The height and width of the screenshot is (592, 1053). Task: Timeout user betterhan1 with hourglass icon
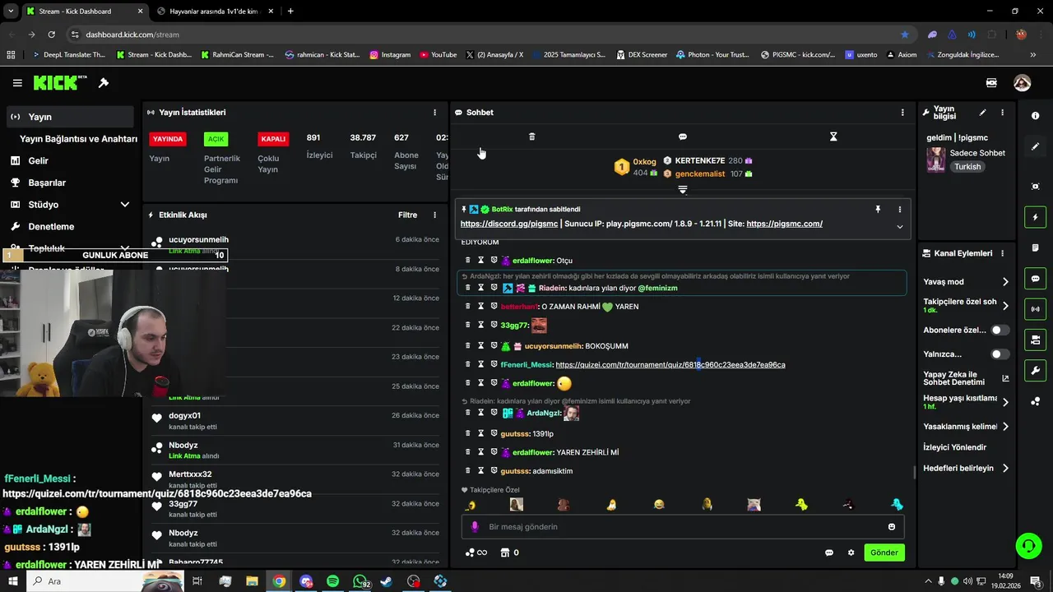pos(481,307)
